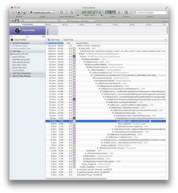
Task: Expand the RunWebThread row
Action: (78, 175)
